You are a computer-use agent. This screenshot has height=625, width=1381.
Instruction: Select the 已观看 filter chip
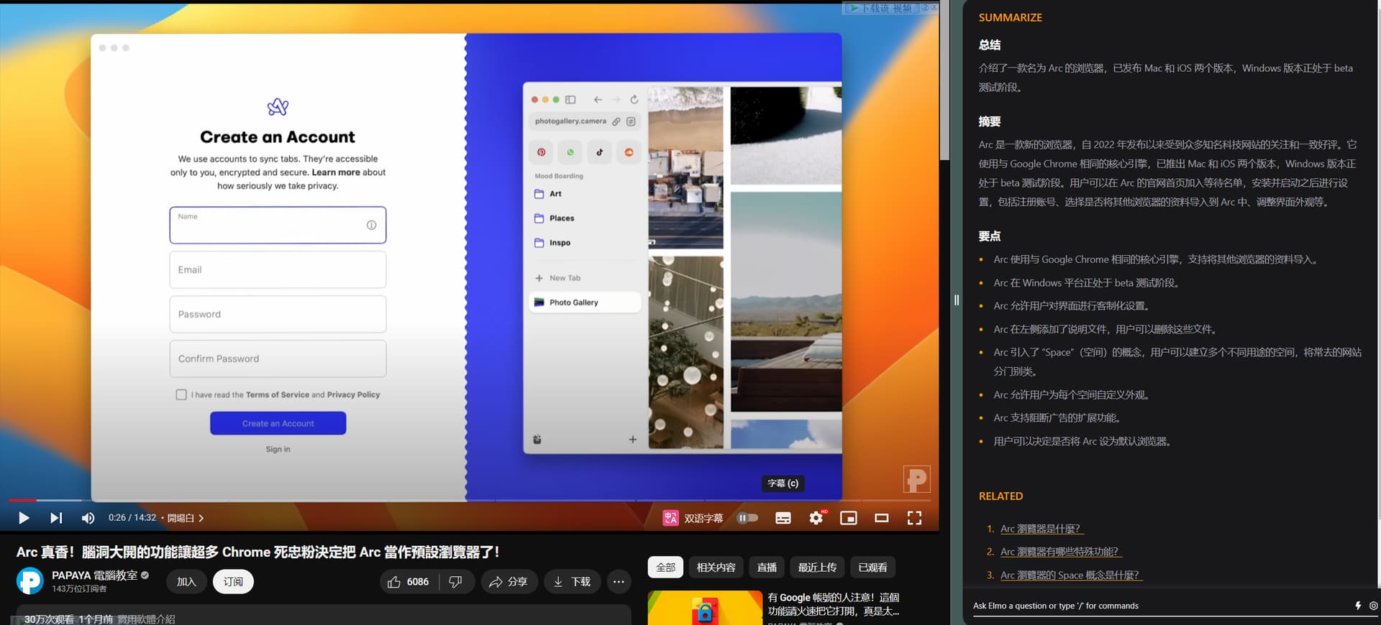[872, 568]
